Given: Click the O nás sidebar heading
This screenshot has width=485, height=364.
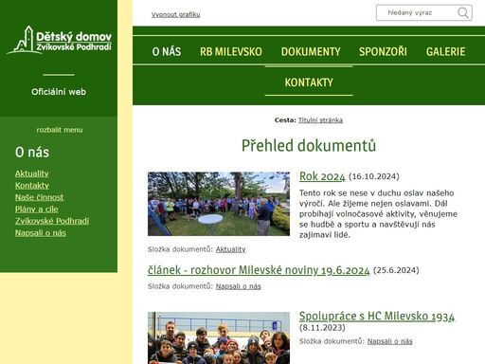Looking at the screenshot, I should point(32,153).
